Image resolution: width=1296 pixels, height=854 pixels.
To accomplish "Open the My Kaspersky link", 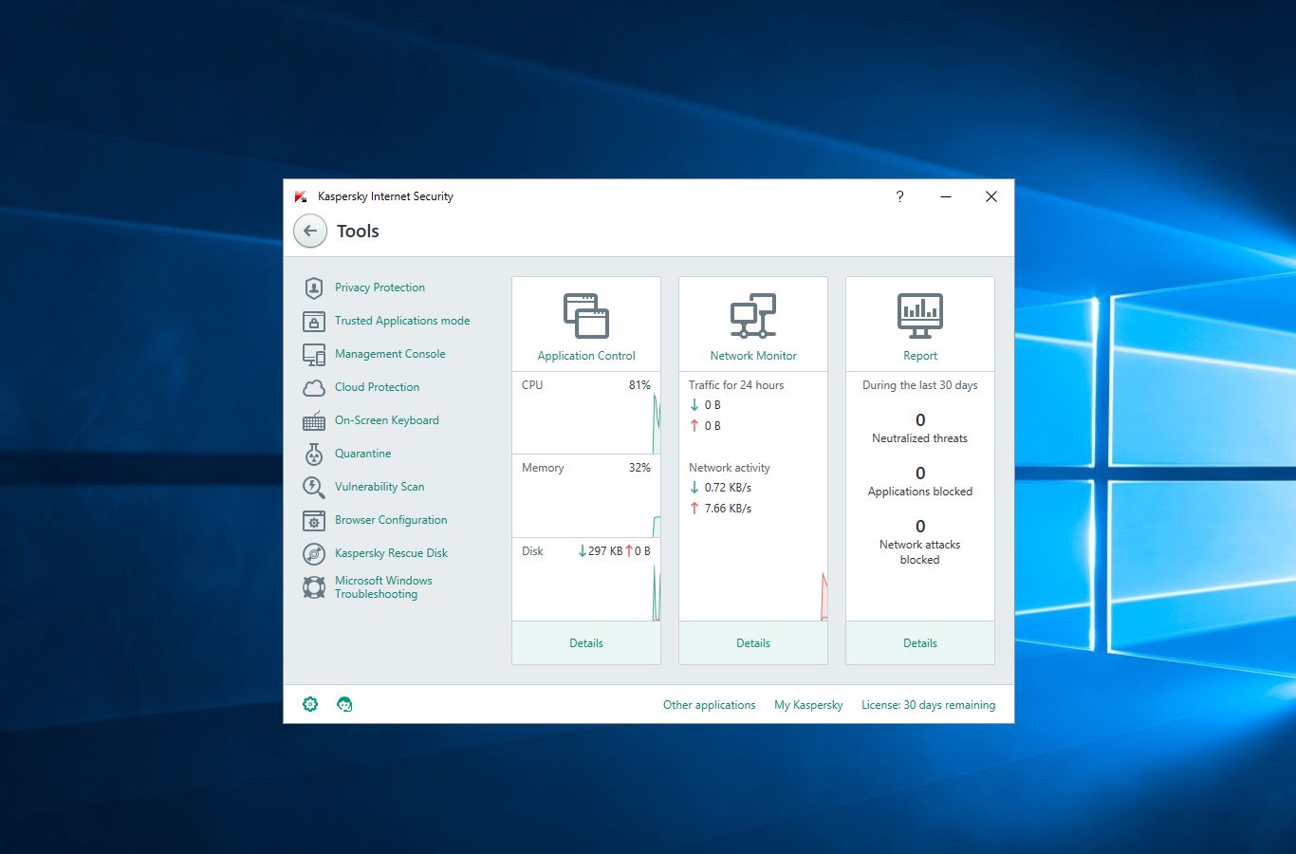I will pyautogui.click(x=808, y=705).
